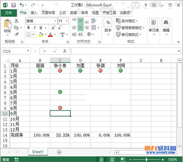Open the Cells (单元格) group icon

click(153, 22)
